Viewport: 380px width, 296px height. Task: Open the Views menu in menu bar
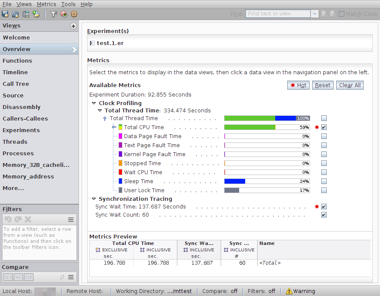point(24,4)
